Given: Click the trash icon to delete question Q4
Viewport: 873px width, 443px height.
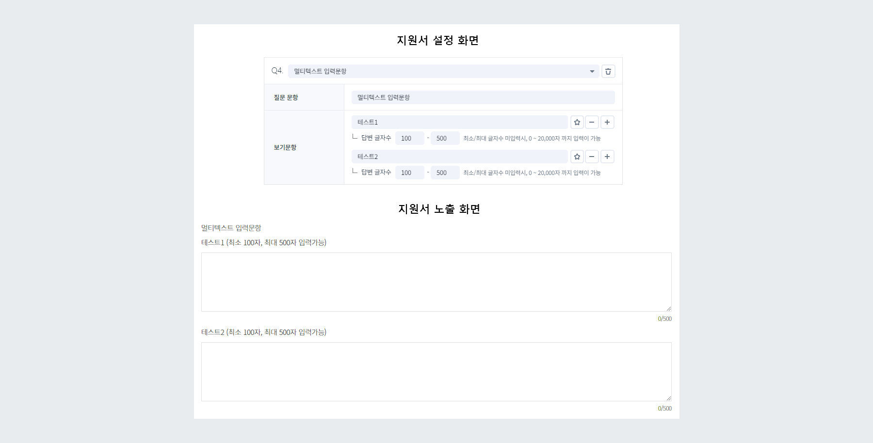Looking at the screenshot, I should [608, 71].
